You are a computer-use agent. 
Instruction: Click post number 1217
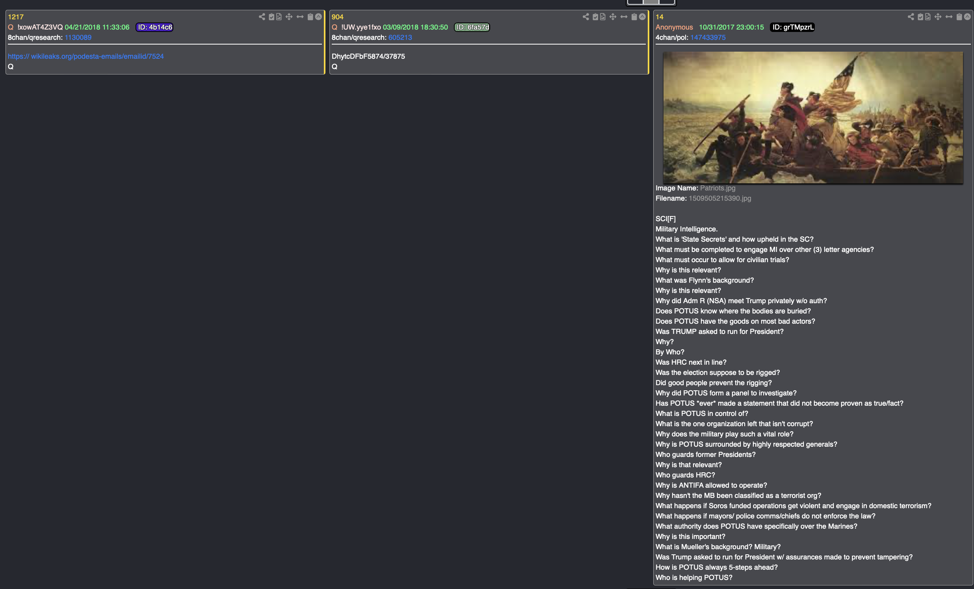point(16,17)
